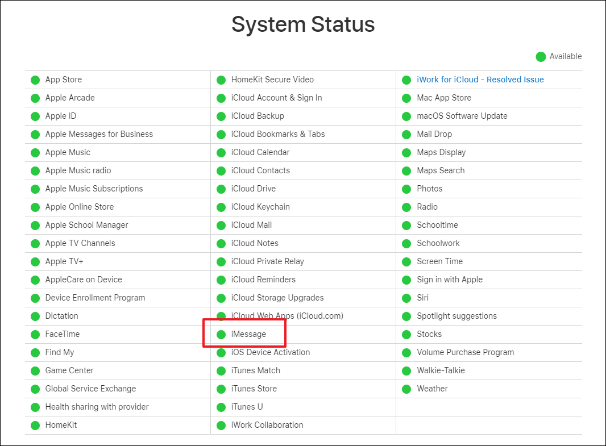Click the status dot beside Stocks

click(x=406, y=335)
